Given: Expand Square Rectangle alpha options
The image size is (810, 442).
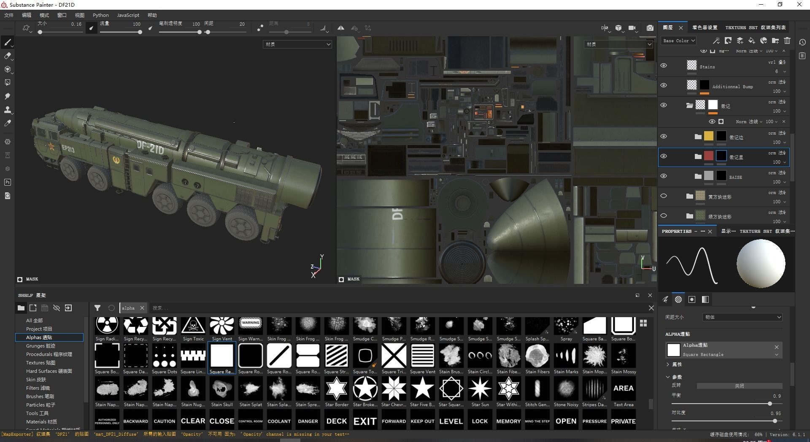Looking at the screenshot, I should (777, 355).
